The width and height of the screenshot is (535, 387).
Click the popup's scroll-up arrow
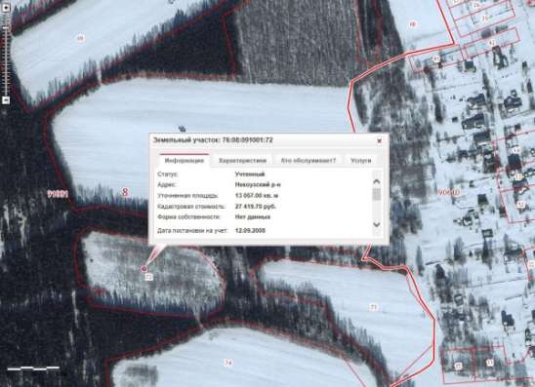377,181
